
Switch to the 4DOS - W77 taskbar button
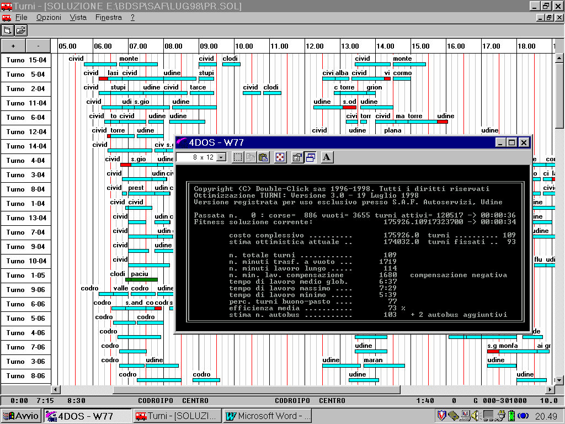[87, 416]
